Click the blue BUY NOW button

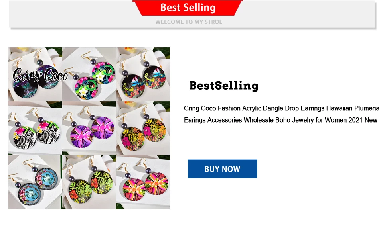click(x=222, y=169)
